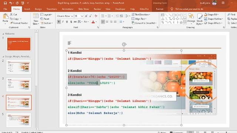This screenshot has width=237, height=133.
Task: Toggle text shadow
Action: [x=71, y=22]
